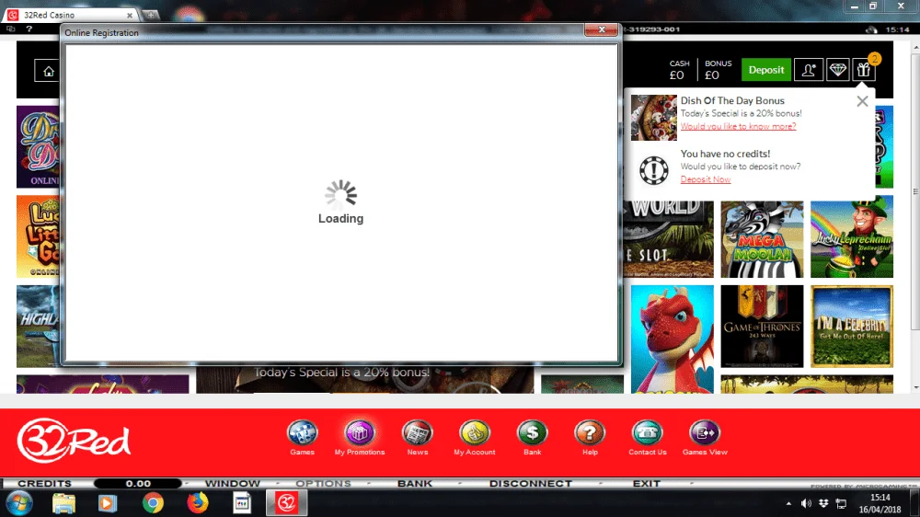Click the green Deposit button
920x517 pixels.
click(x=765, y=70)
